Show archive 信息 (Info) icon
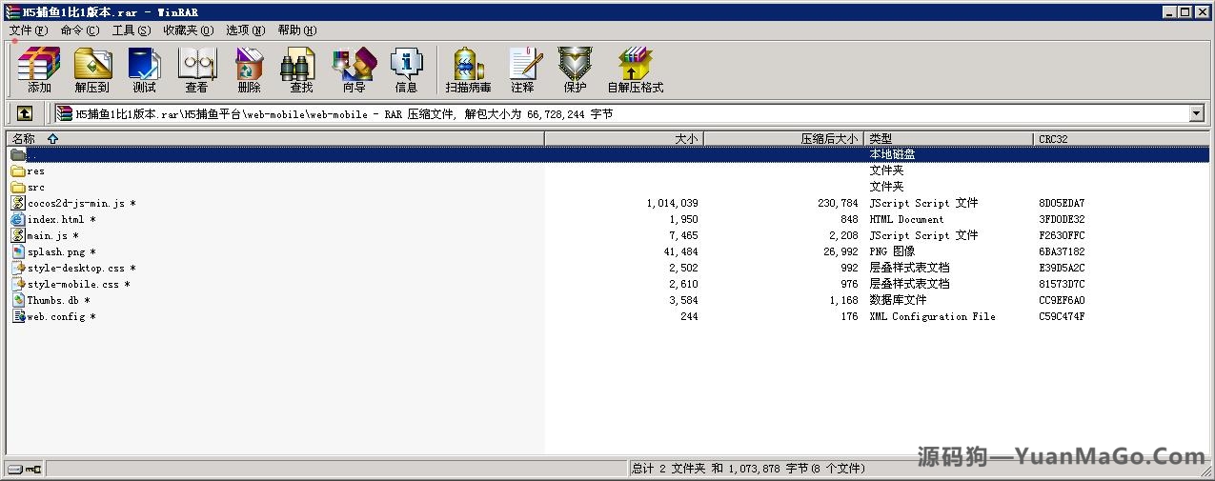 pyautogui.click(x=406, y=70)
